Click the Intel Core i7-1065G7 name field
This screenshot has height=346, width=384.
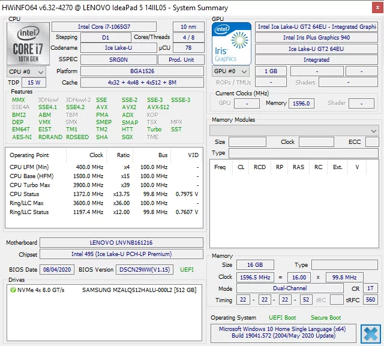[x=104, y=26]
